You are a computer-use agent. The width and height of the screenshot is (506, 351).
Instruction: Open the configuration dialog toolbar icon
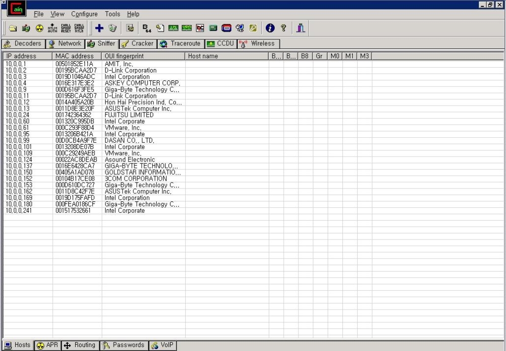(130, 28)
